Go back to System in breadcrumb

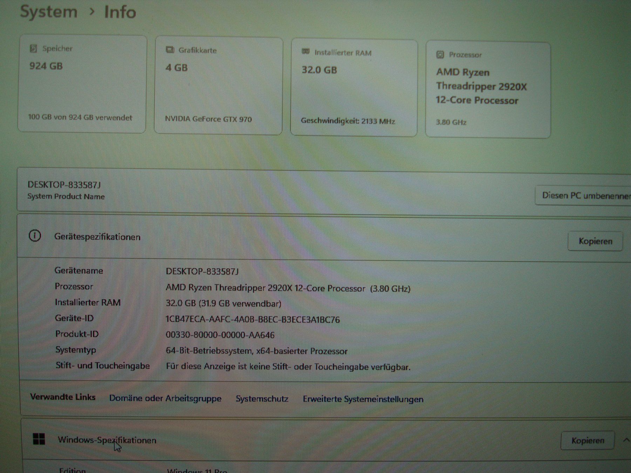click(49, 12)
